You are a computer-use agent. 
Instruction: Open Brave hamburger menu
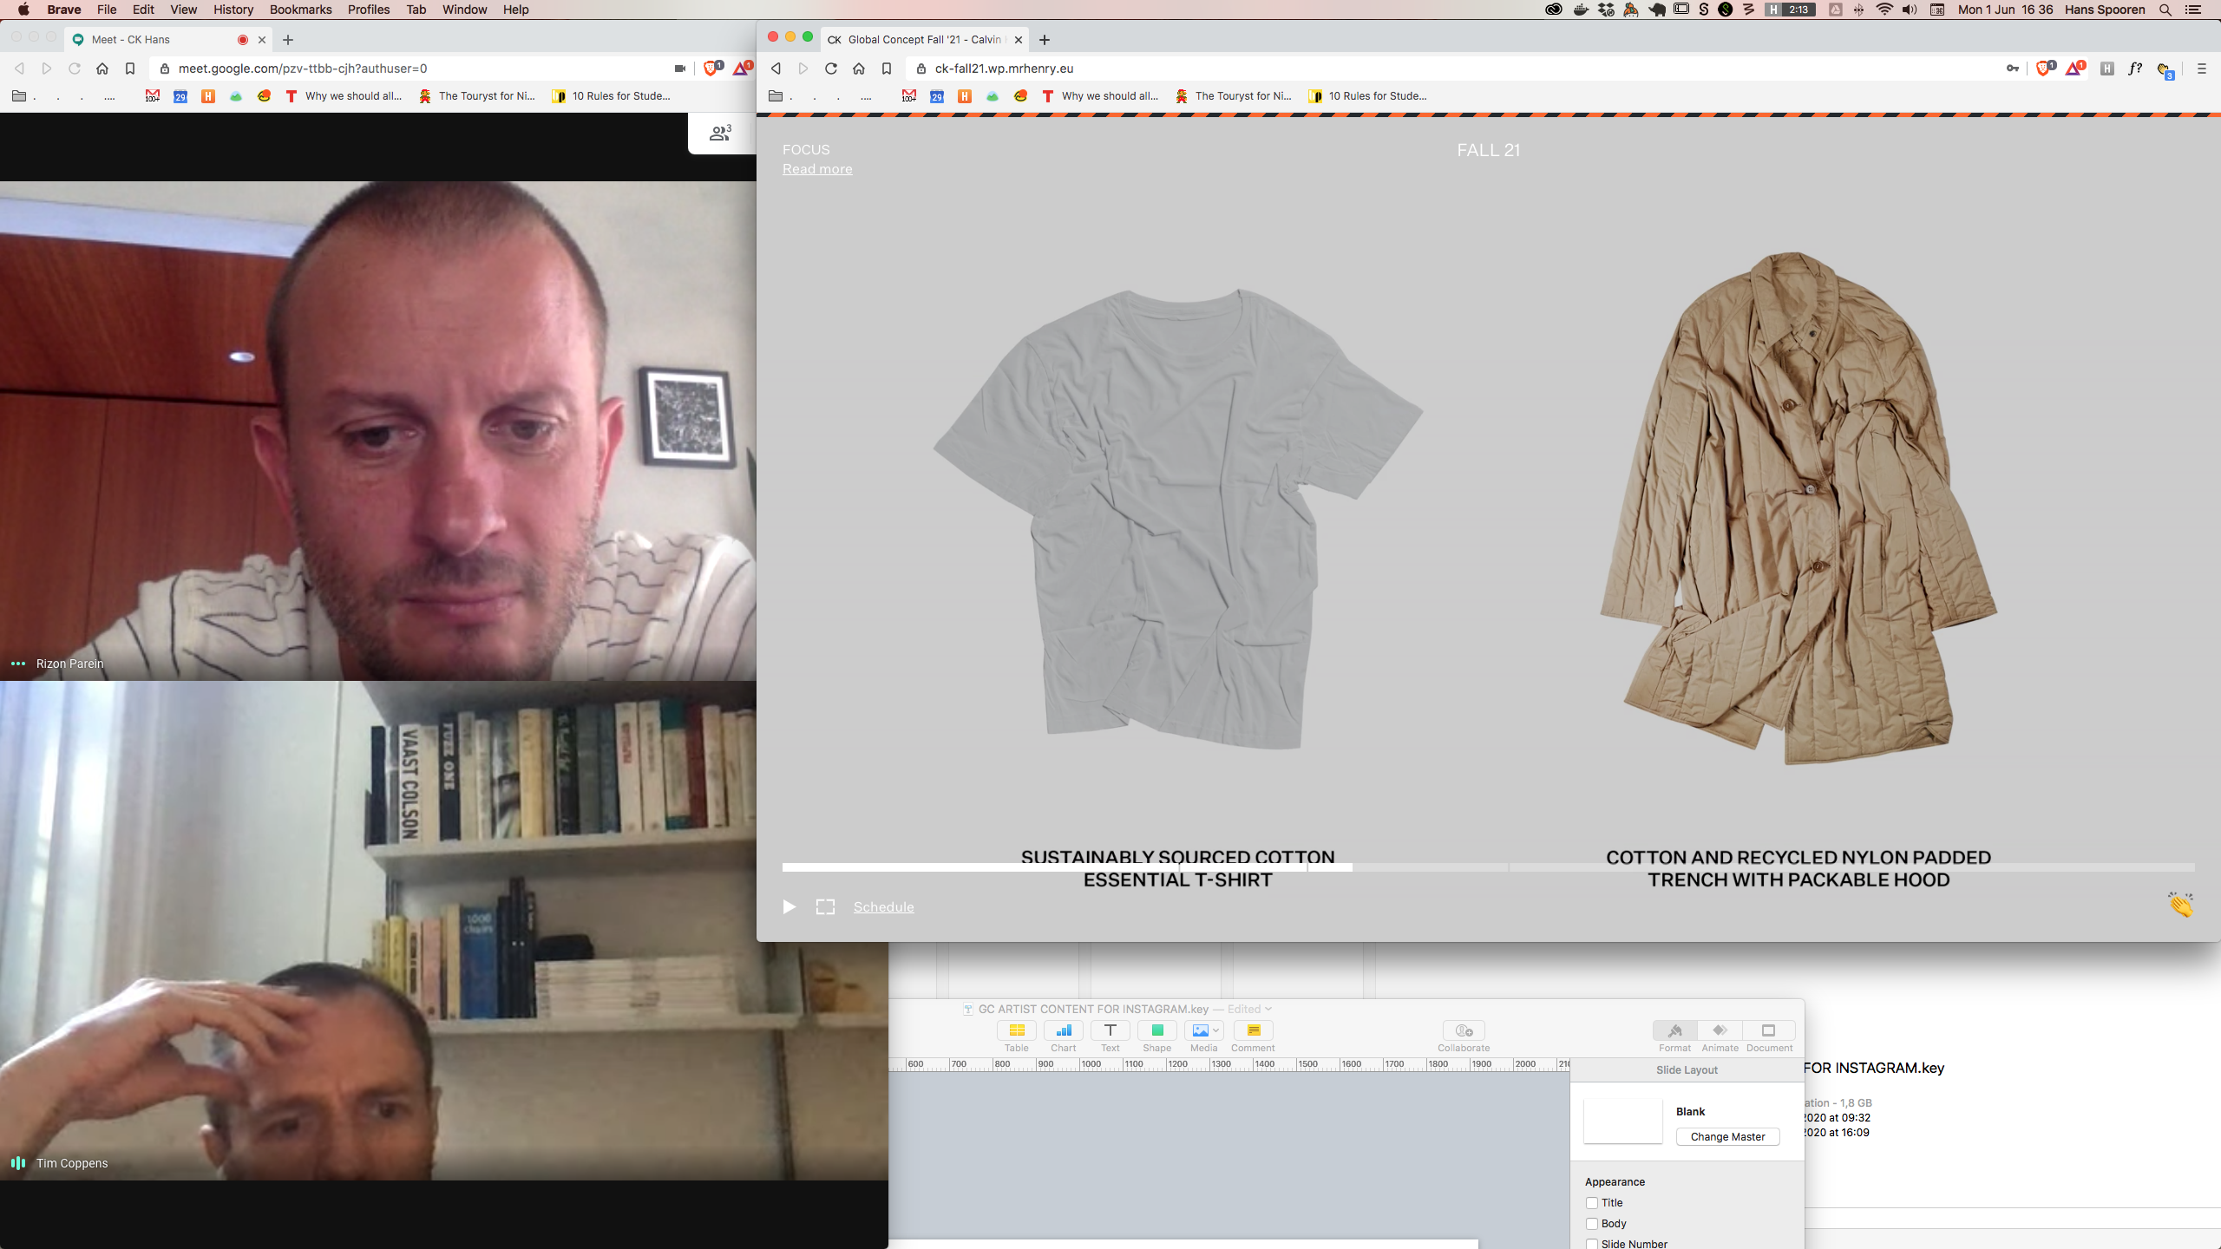pos(2201,69)
